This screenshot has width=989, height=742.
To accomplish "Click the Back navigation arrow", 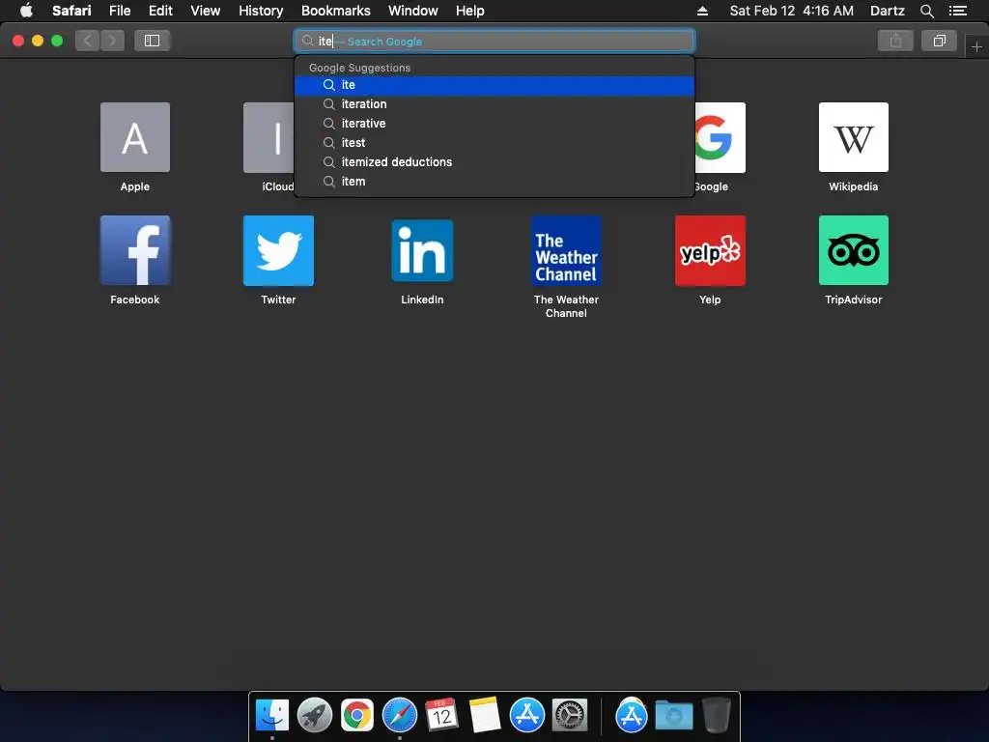I will coord(88,41).
